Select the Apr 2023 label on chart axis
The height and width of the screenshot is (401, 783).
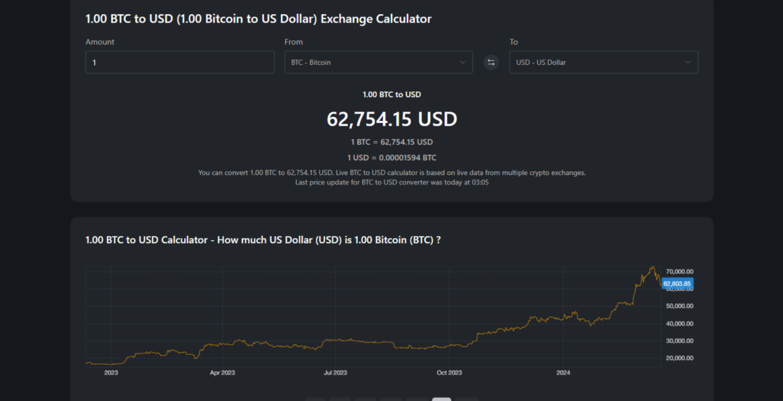tap(222, 372)
